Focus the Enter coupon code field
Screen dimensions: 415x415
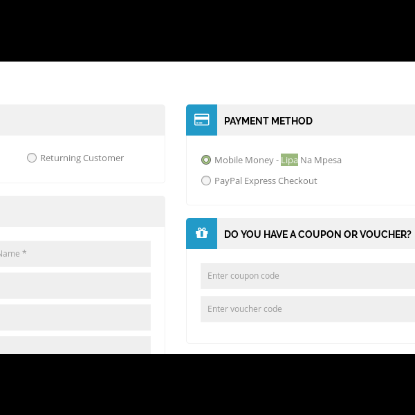(307, 275)
